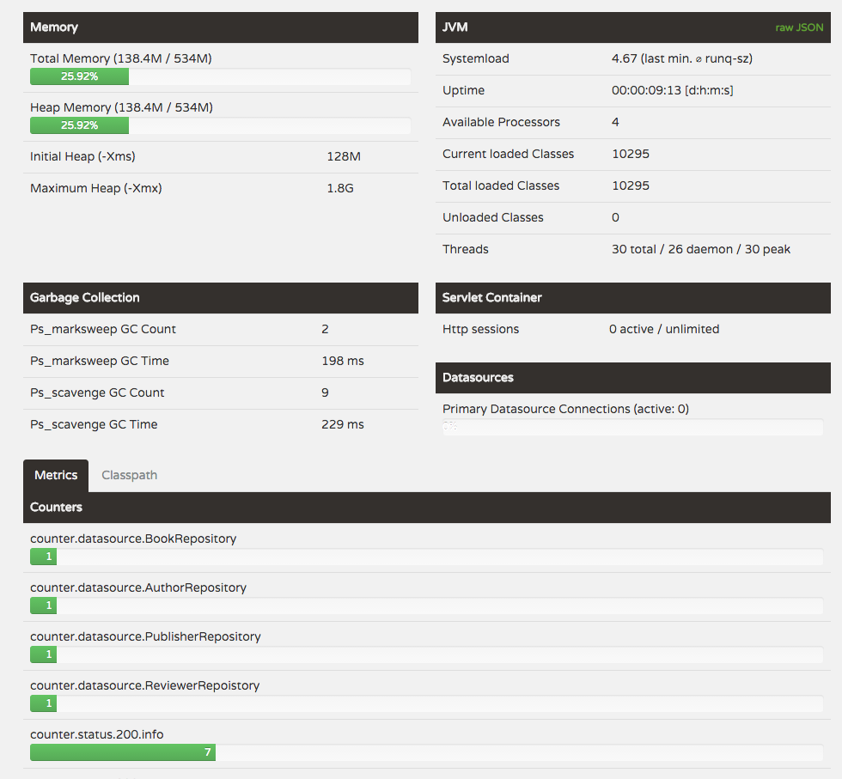Select the Metrics tab
Screen dimensions: 842x779
pyautogui.click(x=56, y=475)
